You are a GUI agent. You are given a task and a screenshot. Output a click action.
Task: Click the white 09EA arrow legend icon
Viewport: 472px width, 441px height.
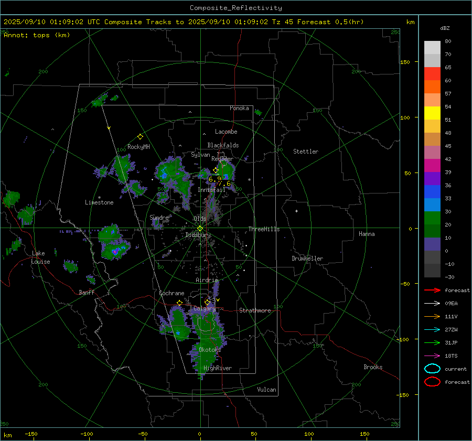tap(432, 304)
